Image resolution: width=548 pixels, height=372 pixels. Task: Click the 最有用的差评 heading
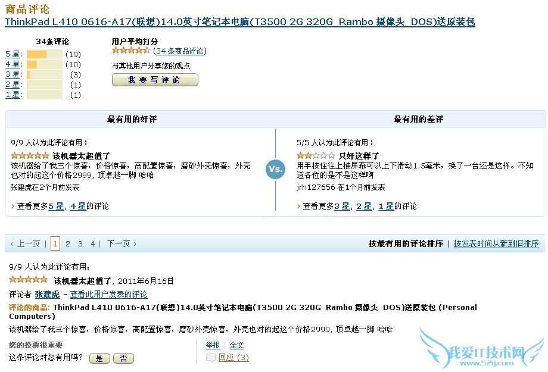[x=418, y=119]
